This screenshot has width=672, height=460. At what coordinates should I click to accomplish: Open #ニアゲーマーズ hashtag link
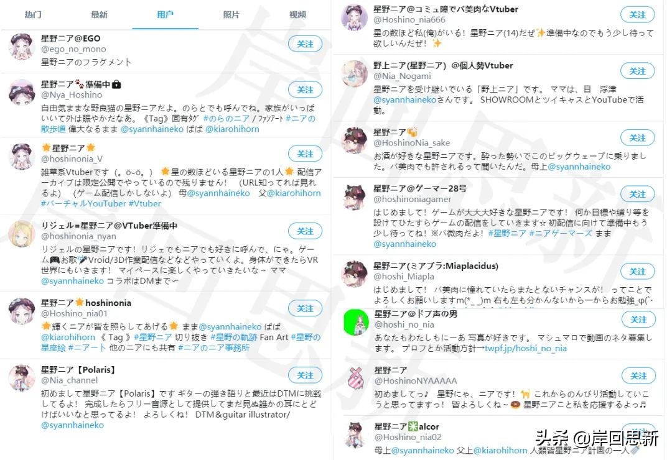[561, 234]
